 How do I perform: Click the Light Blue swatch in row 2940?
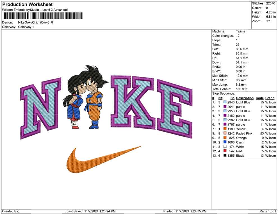point(225,102)
